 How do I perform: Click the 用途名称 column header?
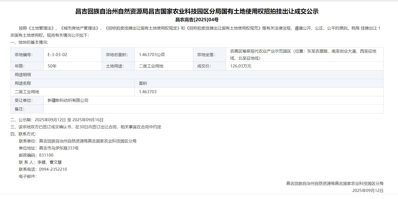tap(23, 83)
